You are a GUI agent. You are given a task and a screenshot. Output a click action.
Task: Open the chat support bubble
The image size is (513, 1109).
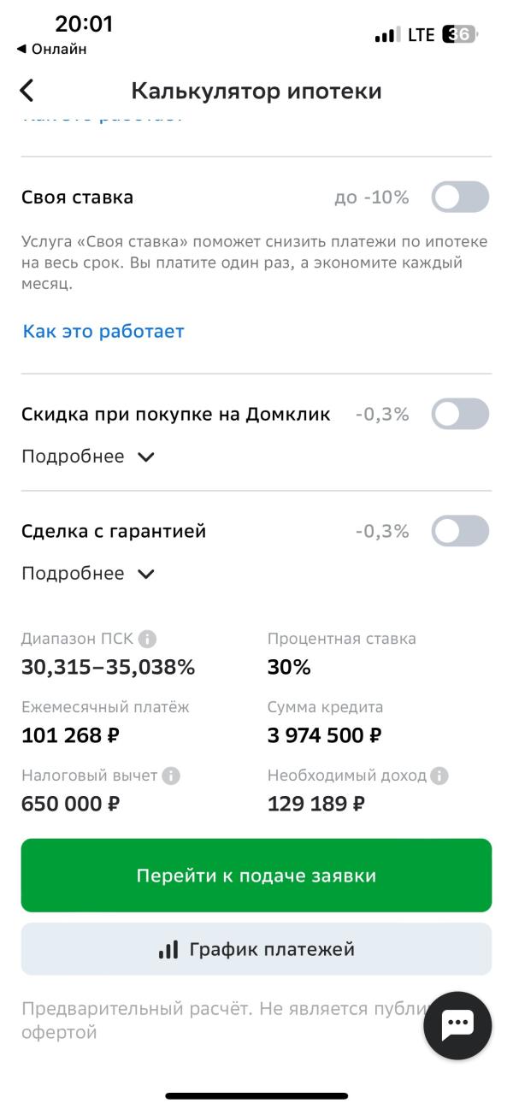(x=457, y=1025)
